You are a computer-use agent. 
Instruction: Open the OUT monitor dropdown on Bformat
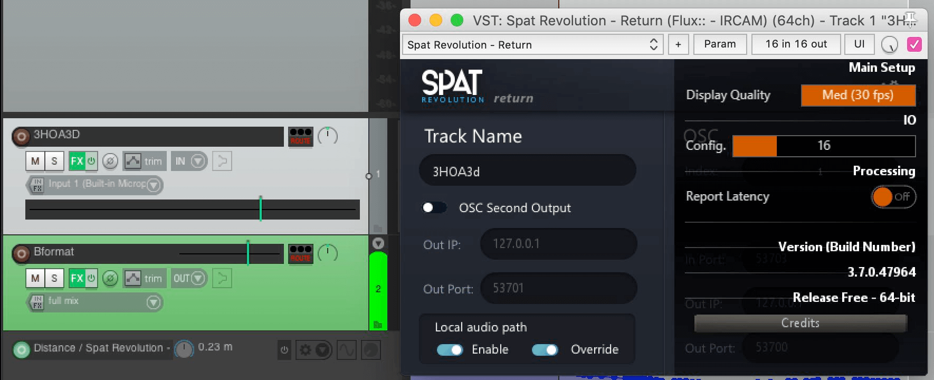[188, 278]
